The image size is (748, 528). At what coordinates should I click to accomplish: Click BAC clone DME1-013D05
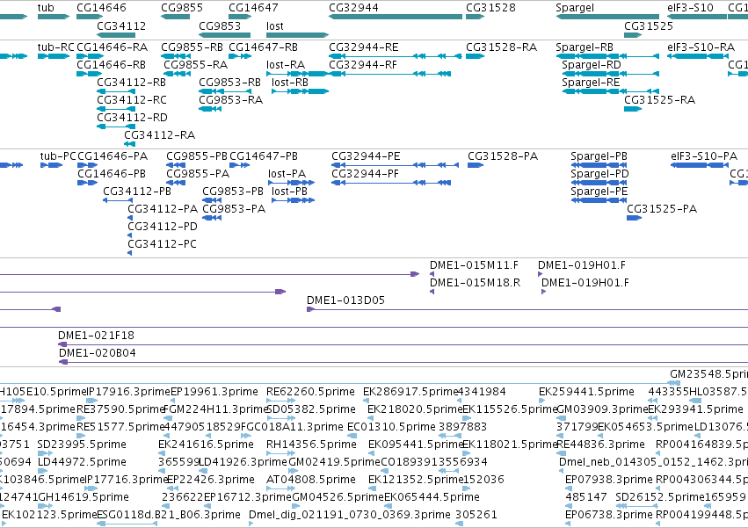click(x=527, y=309)
